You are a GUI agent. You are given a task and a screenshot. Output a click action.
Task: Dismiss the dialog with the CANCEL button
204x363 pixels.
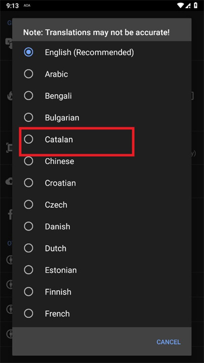(x=168, y=342)
